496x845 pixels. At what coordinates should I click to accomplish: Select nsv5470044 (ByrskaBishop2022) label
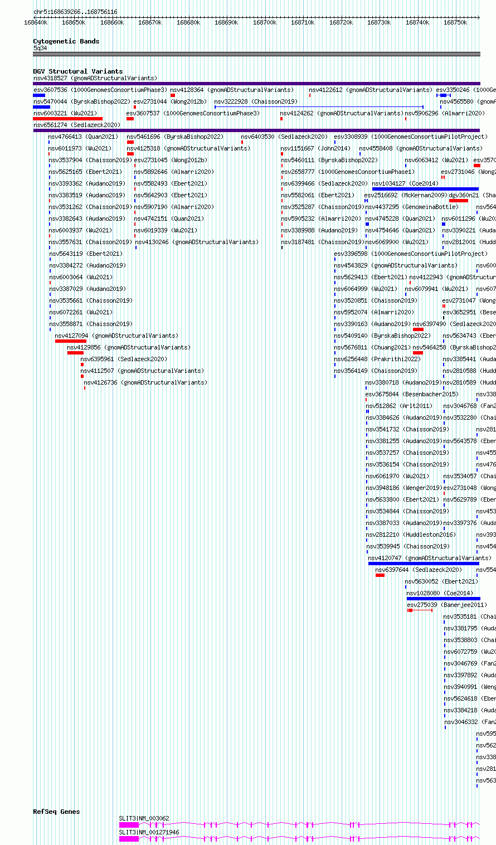(81, 101)
